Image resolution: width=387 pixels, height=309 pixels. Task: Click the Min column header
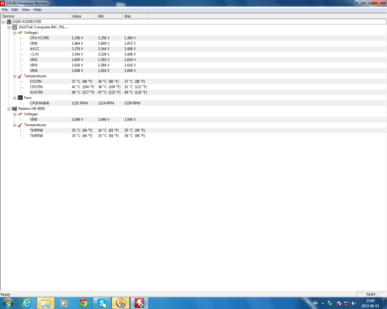(109, 16)
